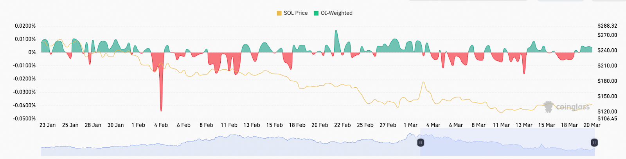The width and height of the screenshot is (626, 159).
Task: Click the yellow SOL Price legend swatch
Action: (279, 13)
